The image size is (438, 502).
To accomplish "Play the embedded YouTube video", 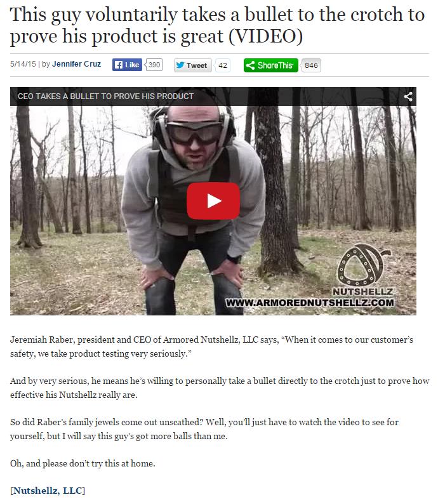I will [213, 201].
